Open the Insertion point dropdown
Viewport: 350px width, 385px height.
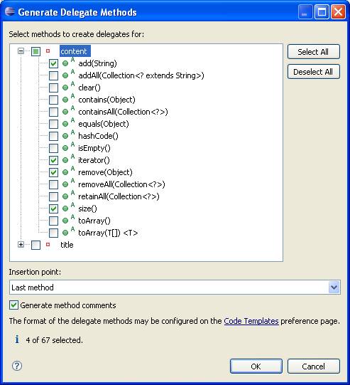pyautogui.click(x=334, y=288)
